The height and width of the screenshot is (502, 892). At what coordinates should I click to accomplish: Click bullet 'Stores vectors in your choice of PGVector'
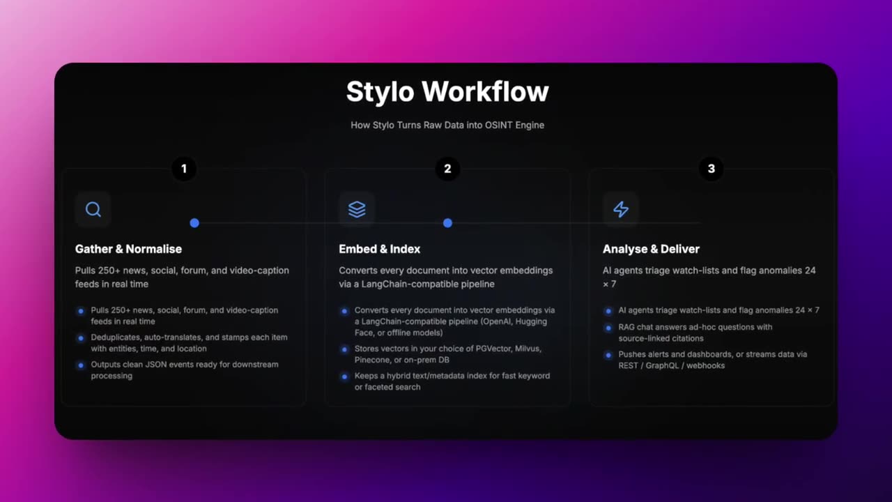(448, 354)
